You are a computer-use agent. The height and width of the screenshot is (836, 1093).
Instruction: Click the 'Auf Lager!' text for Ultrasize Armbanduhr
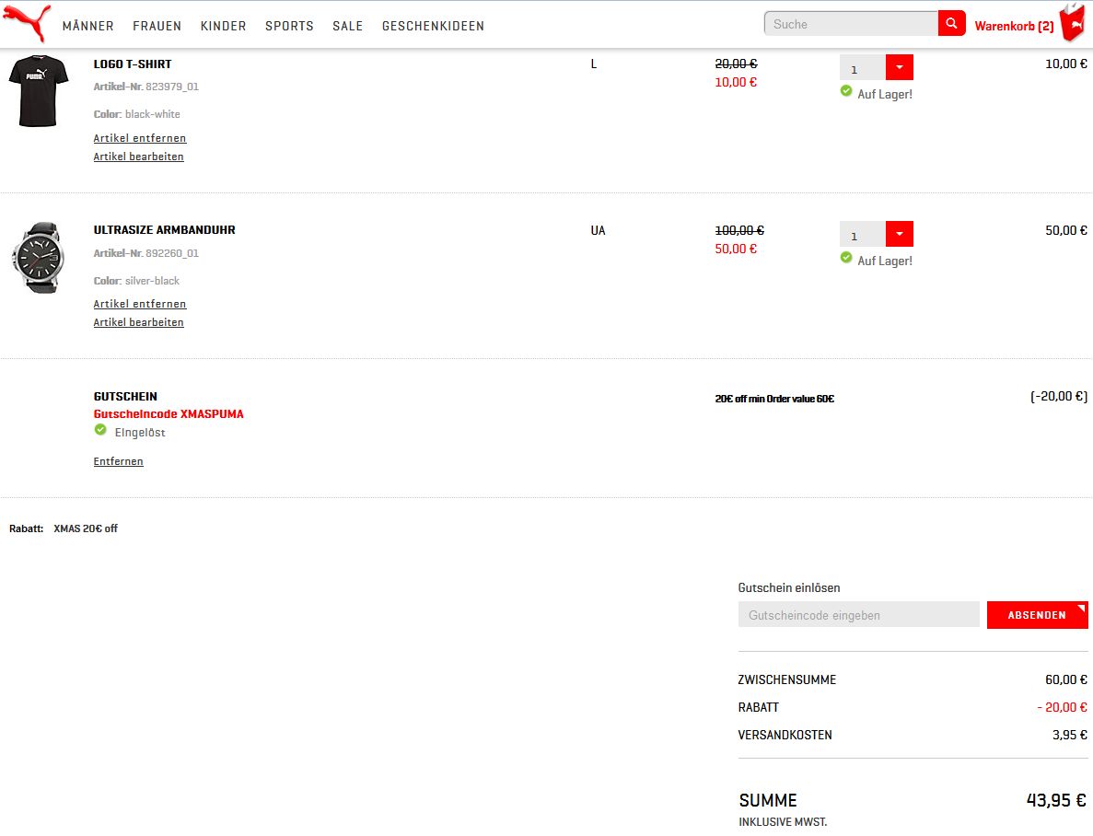885,261
